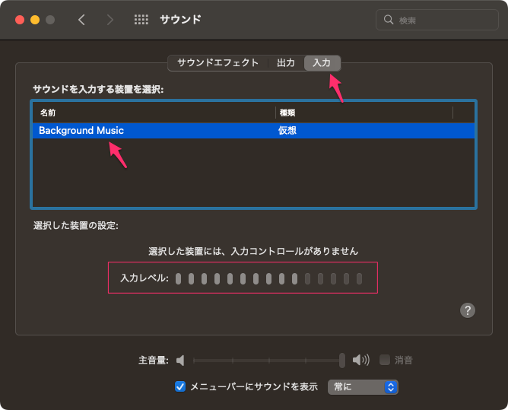Toggle the 消音 mute checkbox
This screenshot has height=410, width=508.
[x=385, y=360]
